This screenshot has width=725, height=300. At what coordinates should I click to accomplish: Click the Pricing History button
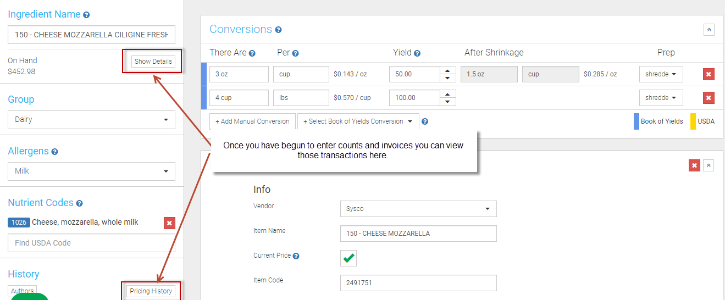click(x=151, y=291)
